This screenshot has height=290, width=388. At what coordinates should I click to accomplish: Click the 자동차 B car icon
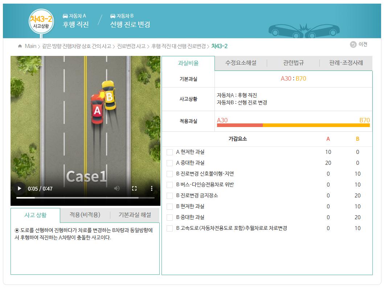coord(113,16)
